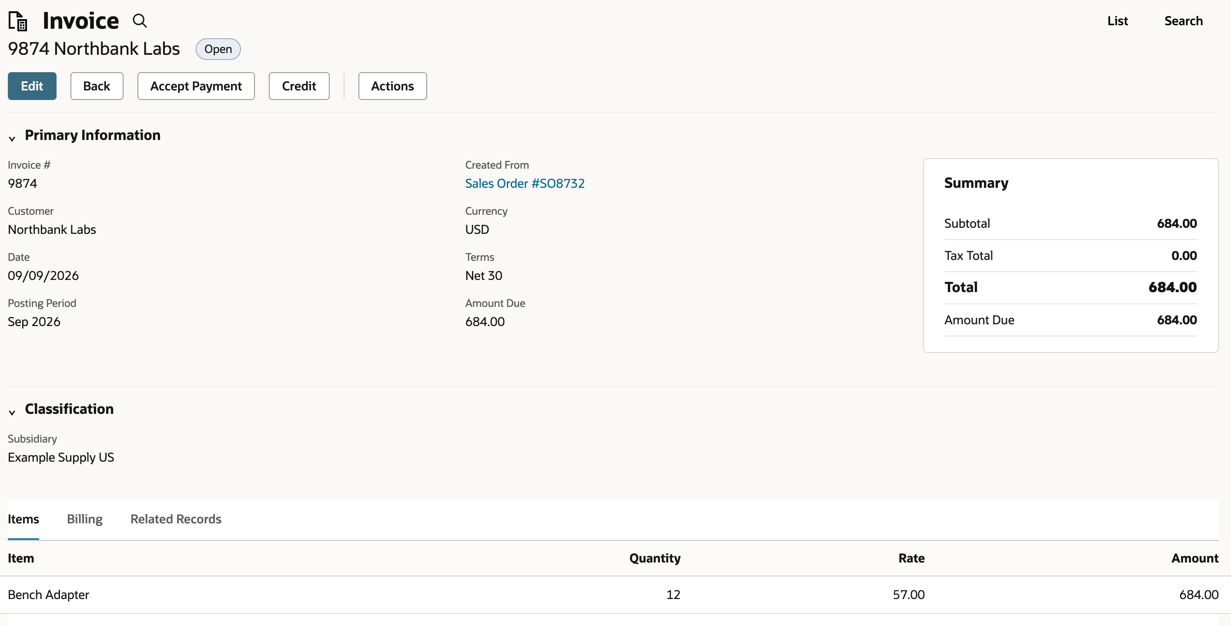Open the Actions menu

392,86
